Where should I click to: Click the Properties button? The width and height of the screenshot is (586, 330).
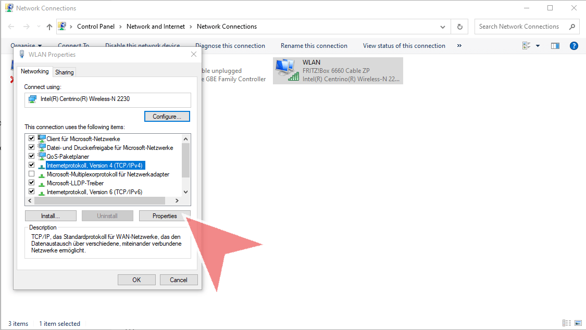click(165, 216)
